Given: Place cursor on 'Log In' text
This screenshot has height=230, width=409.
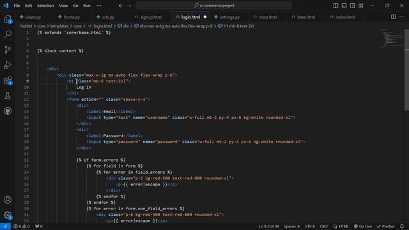Looking at the screenshot, I should point(84,87).
